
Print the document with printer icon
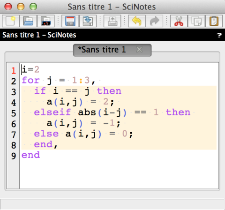click(x=112, y=21)
